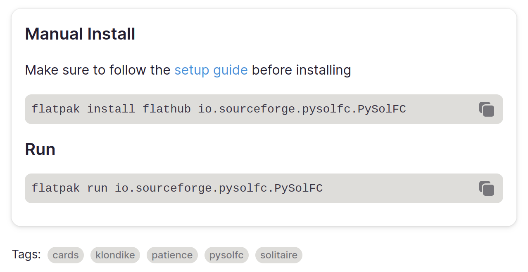Select the klondike tag
This screenshot has width=528, height=272.
(115, 255)
